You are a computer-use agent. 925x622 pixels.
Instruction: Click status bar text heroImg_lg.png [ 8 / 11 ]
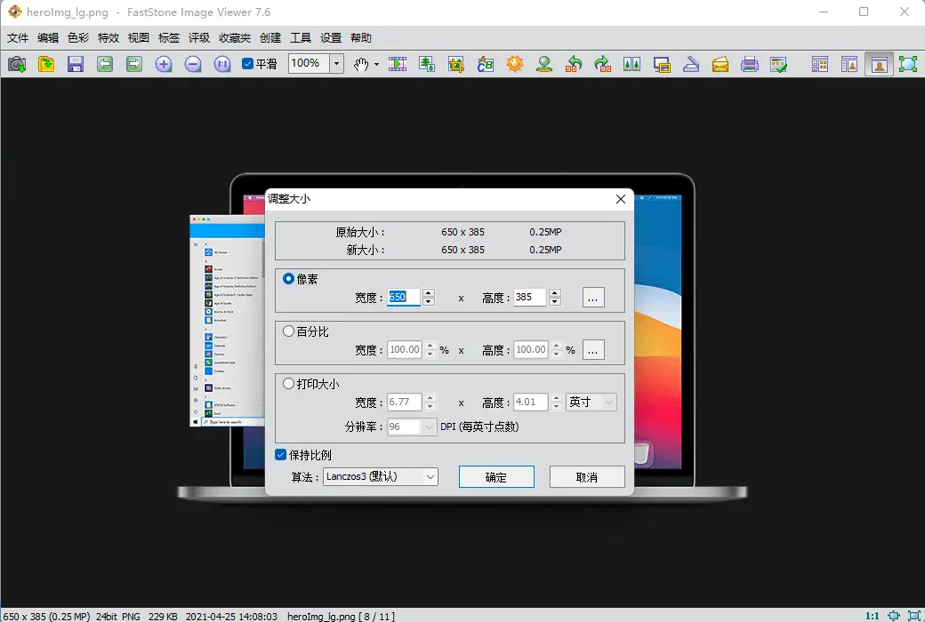point(341,616)
